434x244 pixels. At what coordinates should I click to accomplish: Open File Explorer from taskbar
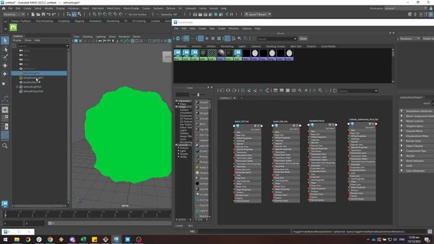[x=17, y=239]
